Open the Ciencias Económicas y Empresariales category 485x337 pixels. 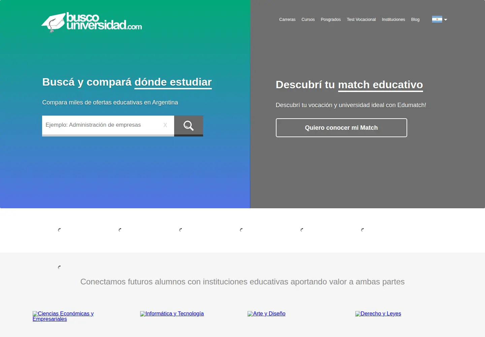point(63,316)
